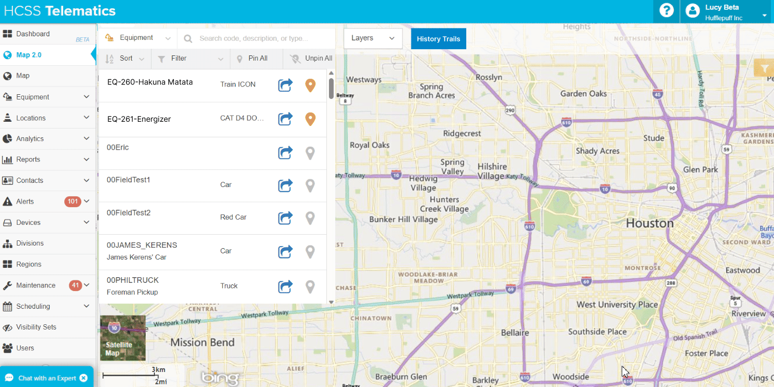Click share arrow for 00FieldTest2
Screen dimensions: 774x387
coord(285,218)
